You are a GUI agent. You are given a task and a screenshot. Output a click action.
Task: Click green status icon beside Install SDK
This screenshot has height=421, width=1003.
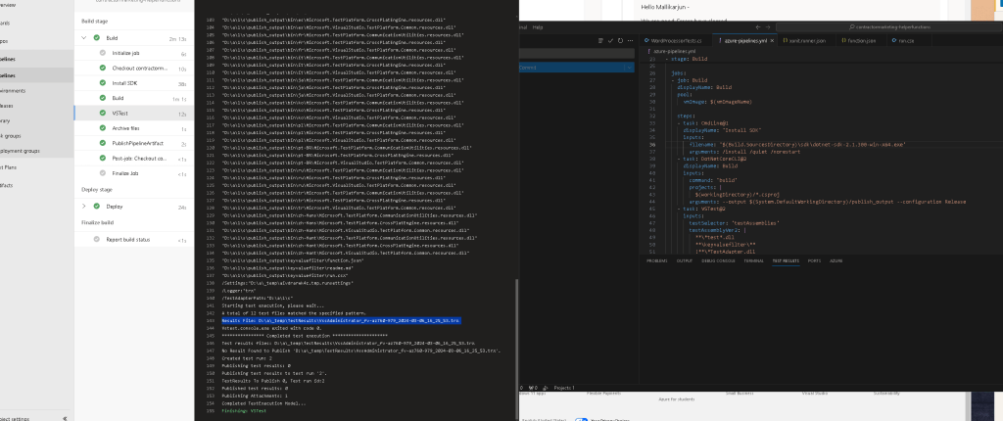pos(103,84)
